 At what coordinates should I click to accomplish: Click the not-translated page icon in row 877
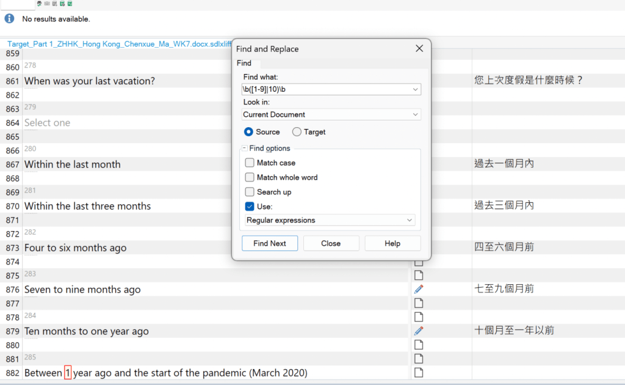pos(418,303)
